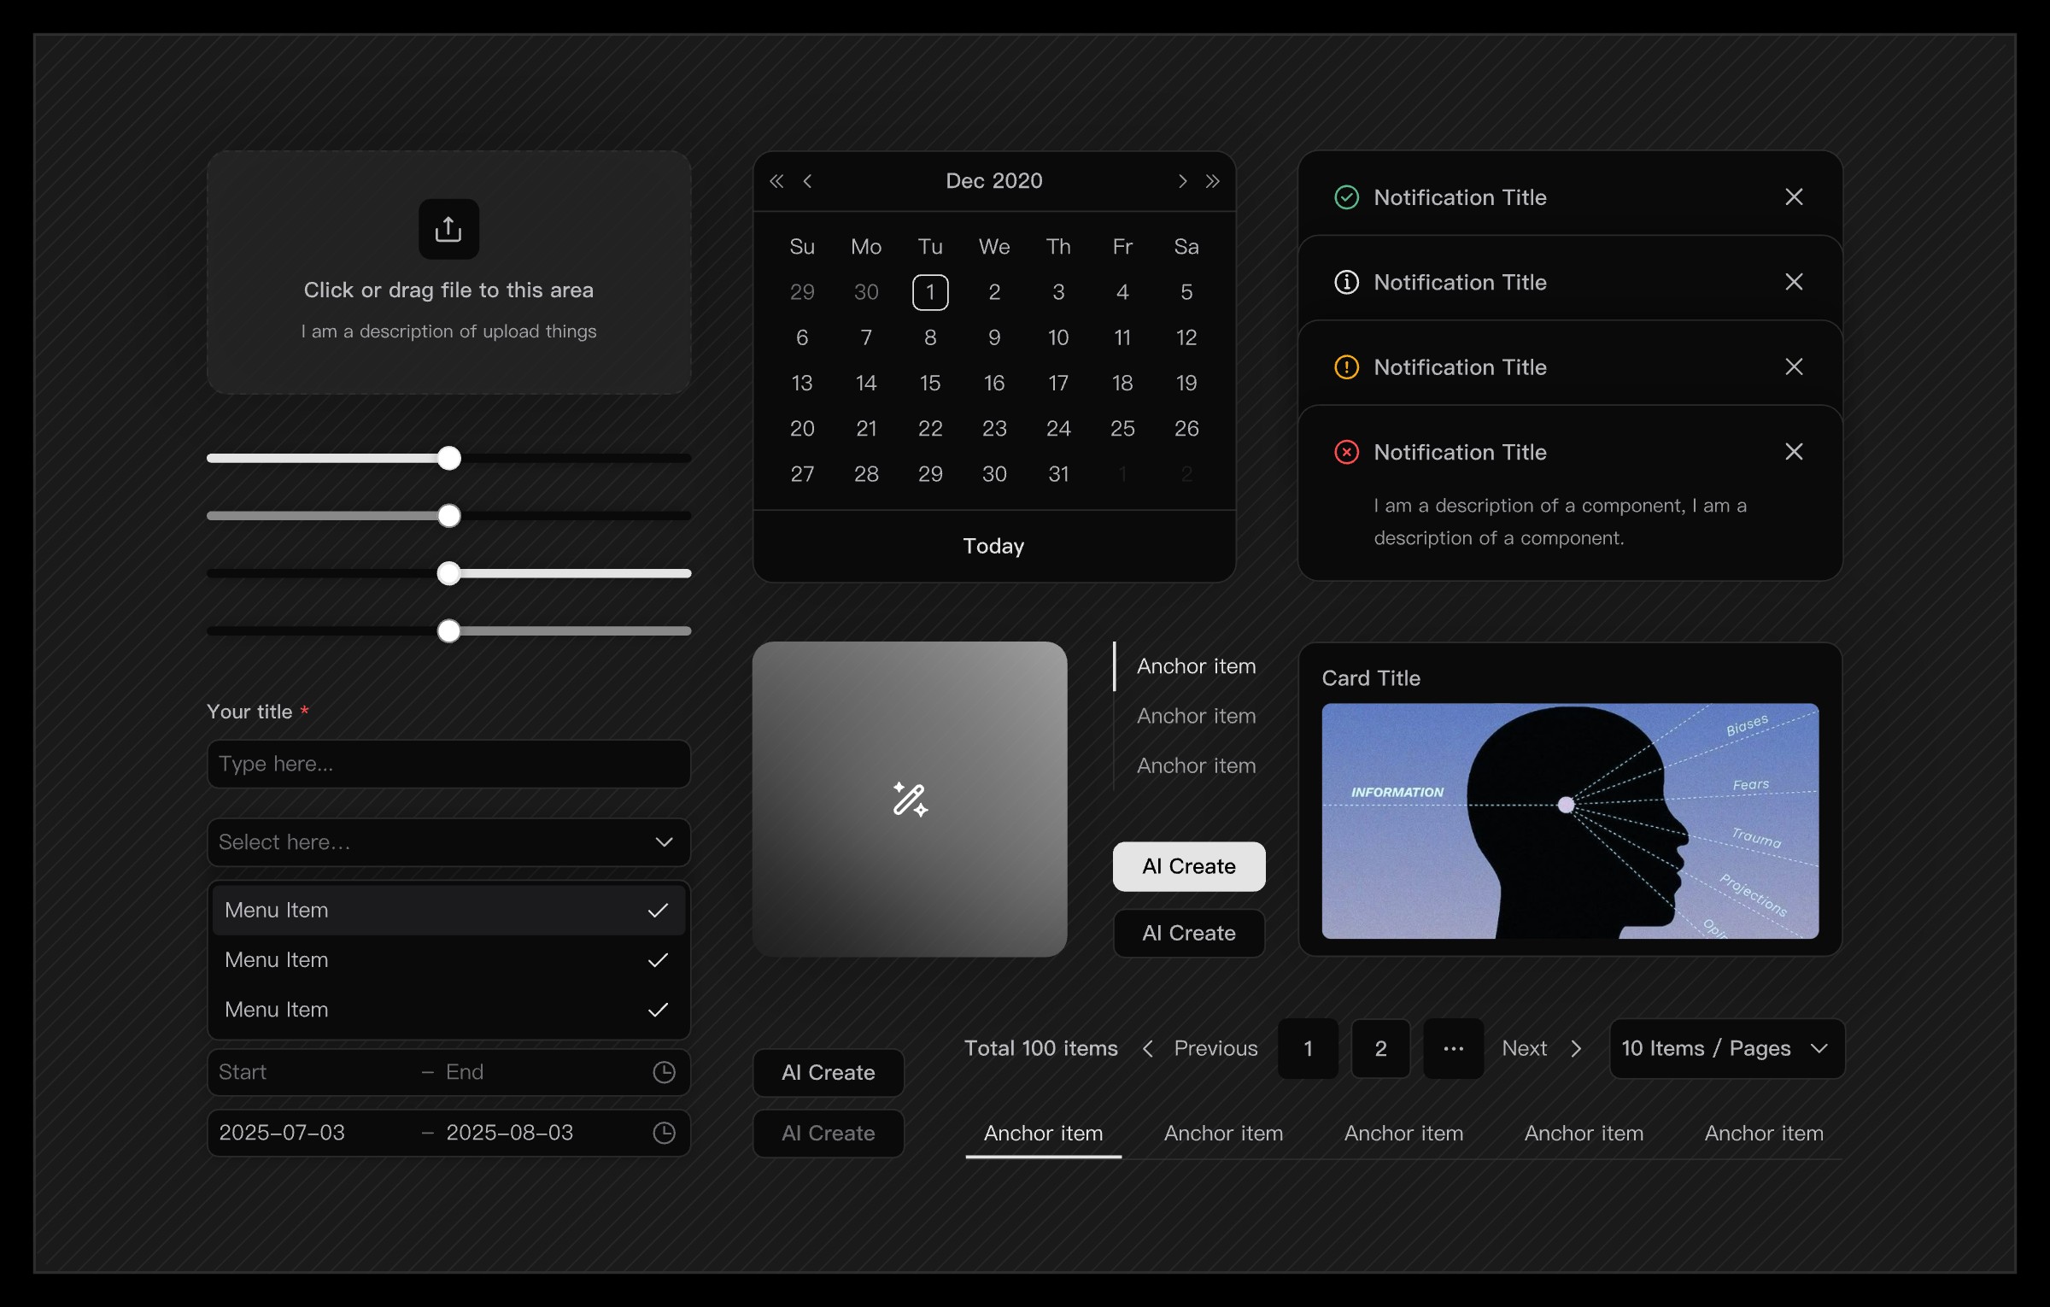Open the Select here... dropdown
Viewport: 2050px width, 1307px height.
pyautogui.click(x=448, y=842)
